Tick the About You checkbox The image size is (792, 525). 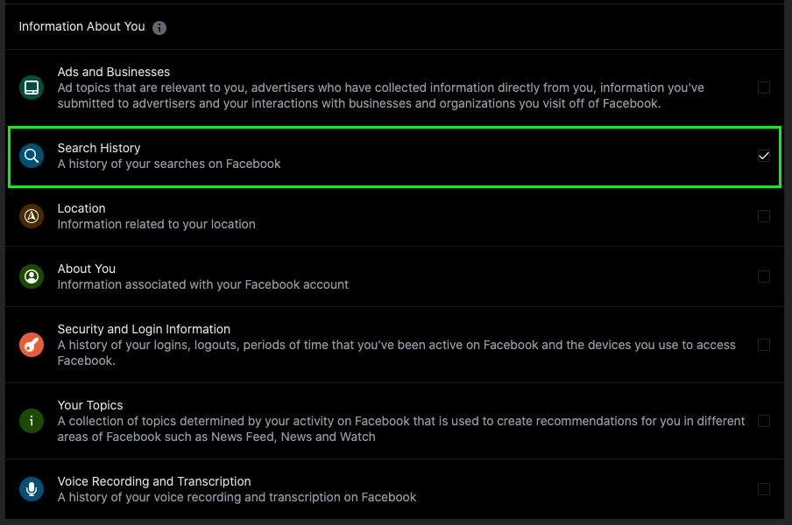[x=764, y=276]
